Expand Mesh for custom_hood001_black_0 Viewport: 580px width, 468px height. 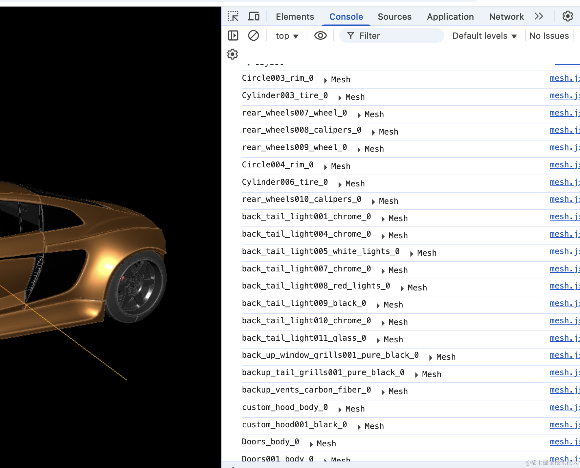[359, 427]
